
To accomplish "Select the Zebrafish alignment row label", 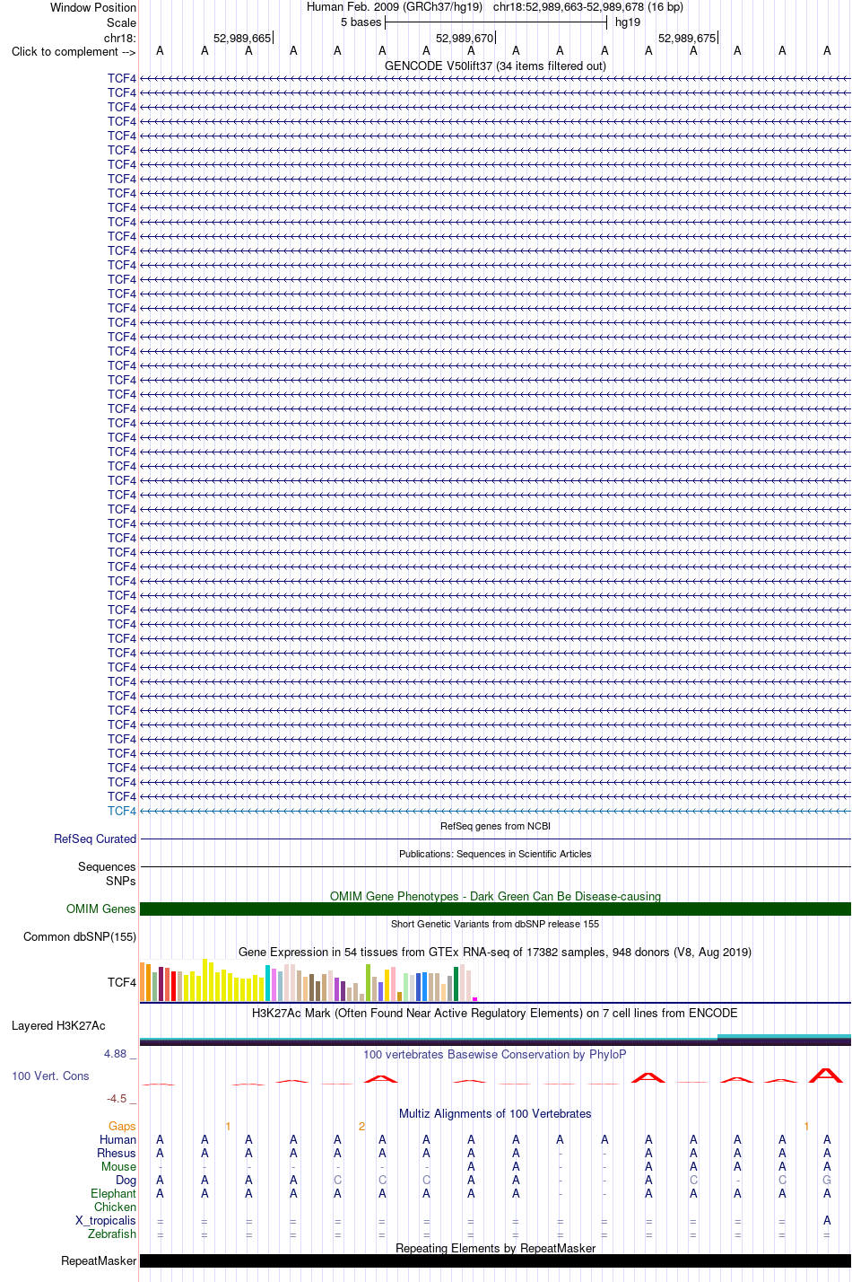I will [x=112, y=1234].
